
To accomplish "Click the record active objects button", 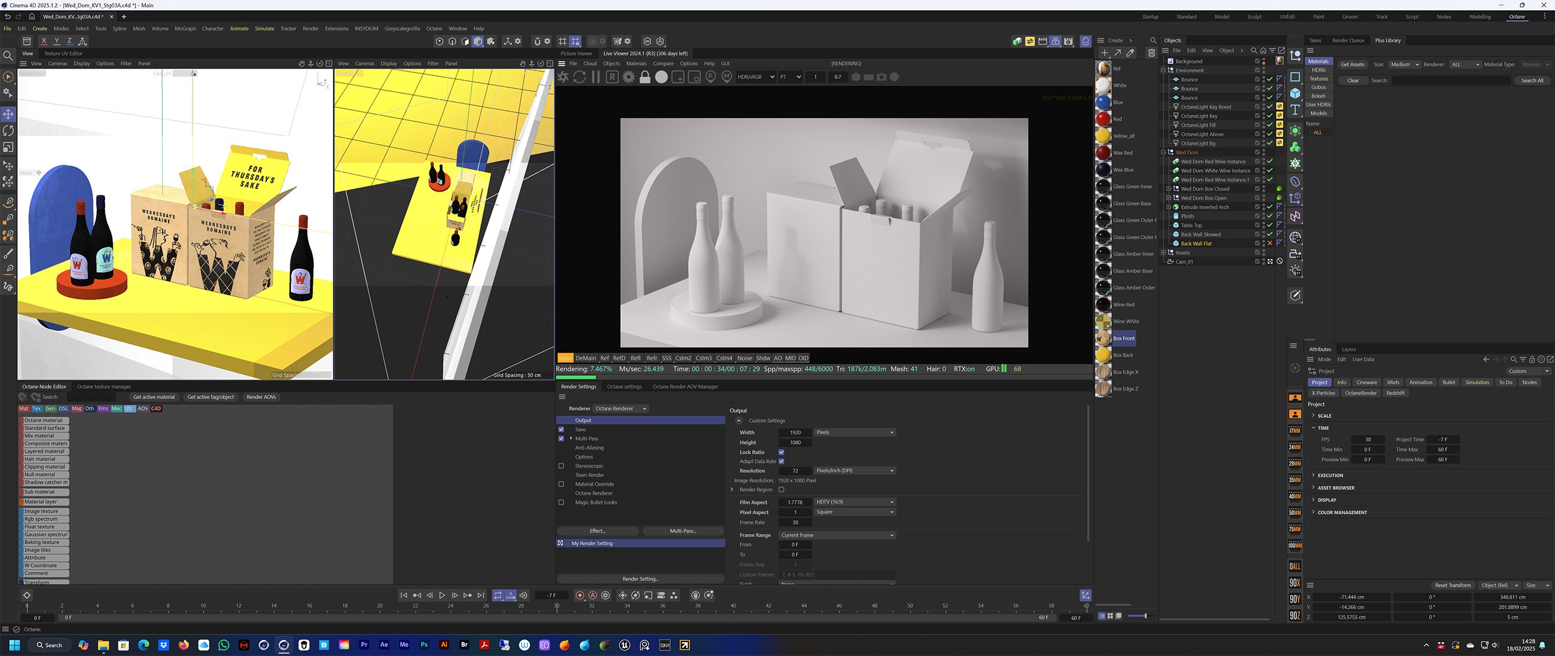I will click(x=579, y=595).
